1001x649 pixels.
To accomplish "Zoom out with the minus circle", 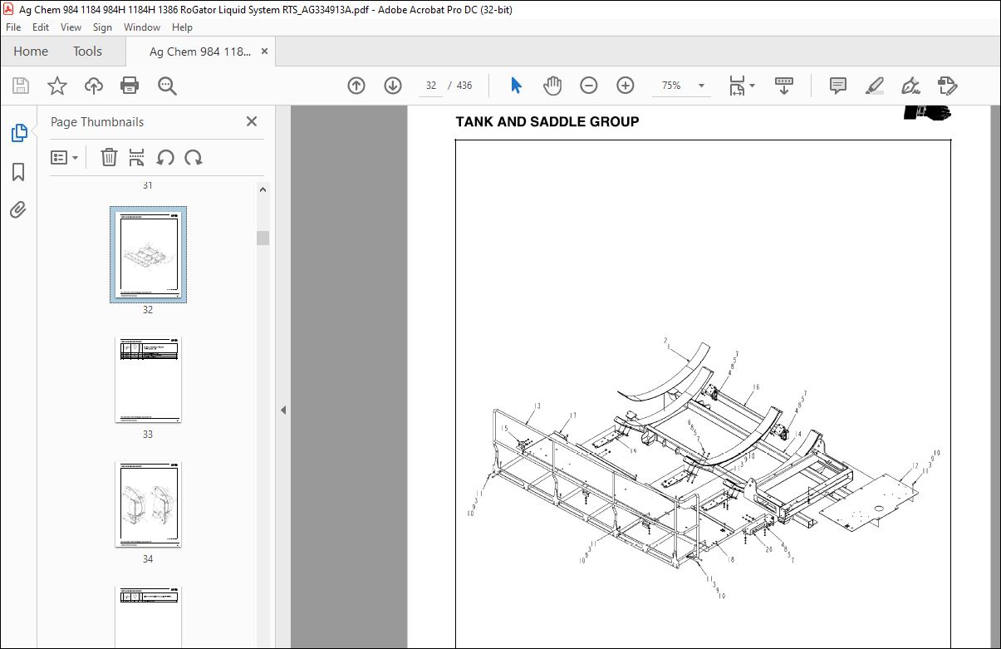I will point(589,86).
